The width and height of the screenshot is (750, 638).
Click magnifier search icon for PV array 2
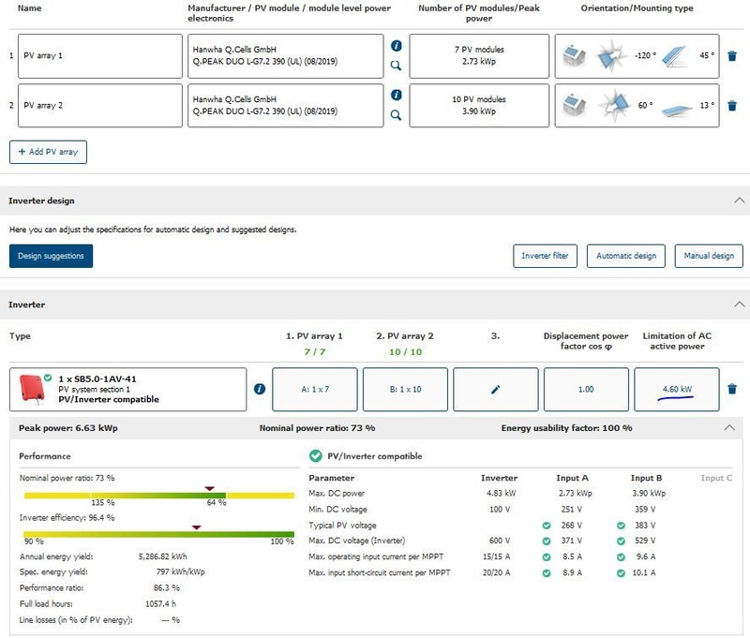pyautogui.click(x=396, y=115)
